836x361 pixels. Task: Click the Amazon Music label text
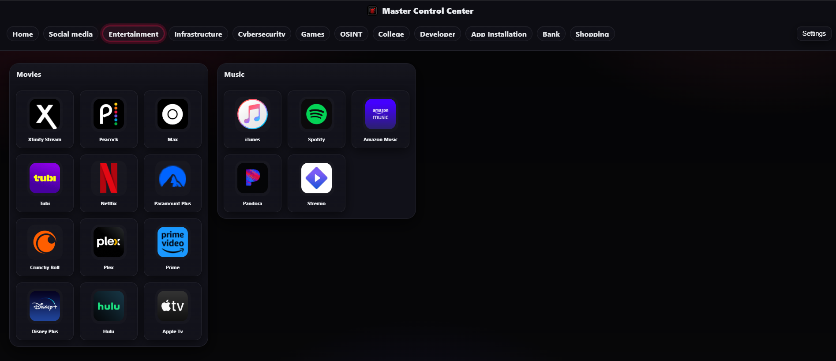click(x=380, y=139)
